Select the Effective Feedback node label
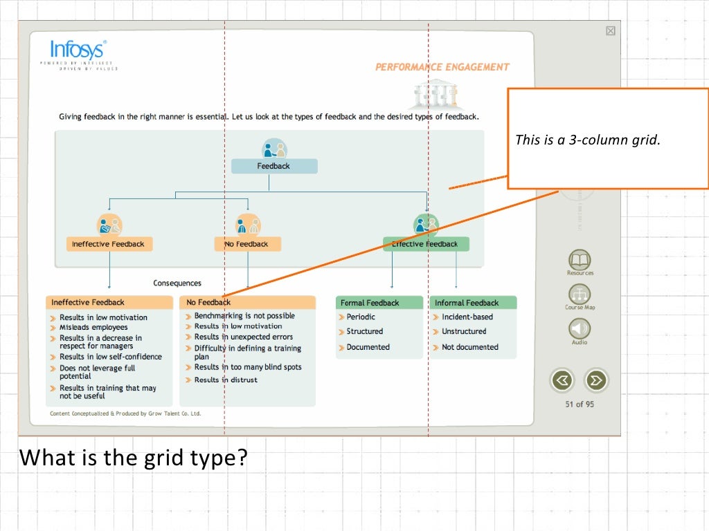Viewport: 709px width, 531px height. pyautogui.click(x=426, y=244)
